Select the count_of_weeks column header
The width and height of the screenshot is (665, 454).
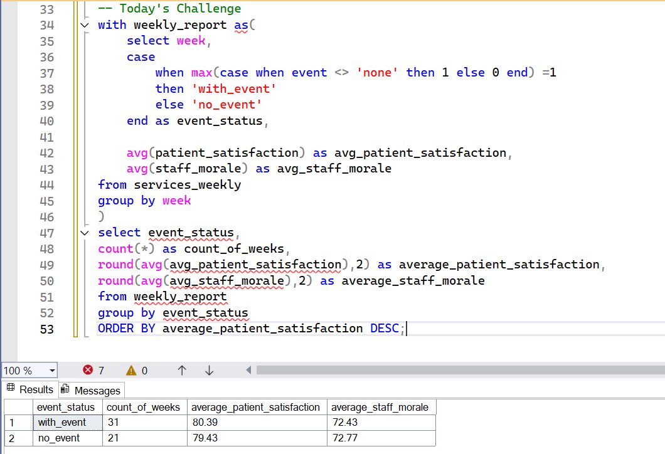pyautogui.click(x=145, y=407)
